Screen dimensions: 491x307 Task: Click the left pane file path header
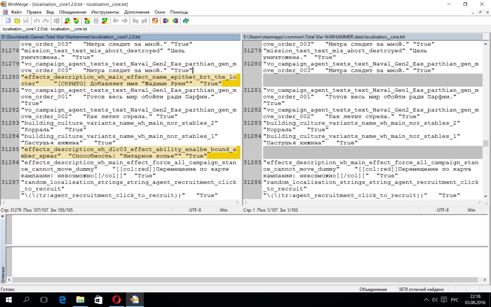click(x=120, y=37)
